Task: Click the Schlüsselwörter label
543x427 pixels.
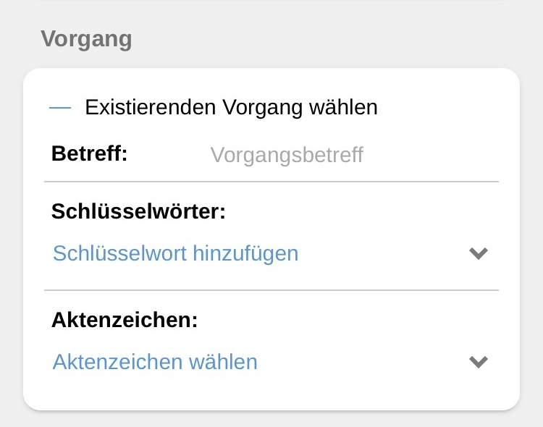Action: coord(138,211)
